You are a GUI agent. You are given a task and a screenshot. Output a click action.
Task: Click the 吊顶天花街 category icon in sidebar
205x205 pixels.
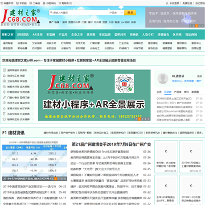(x=5, y=103)
